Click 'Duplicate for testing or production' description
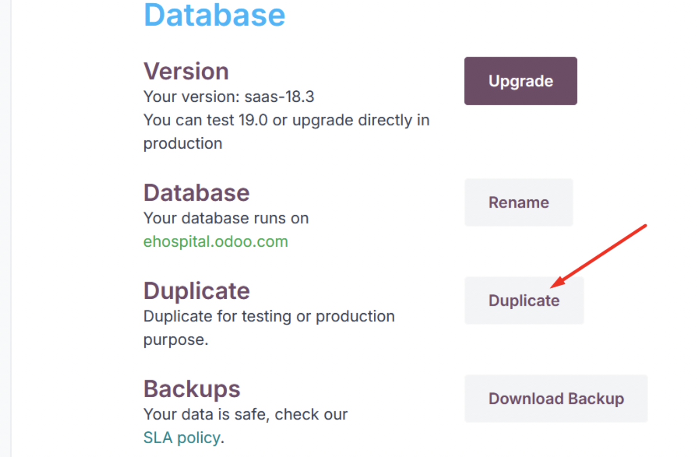Screen dimensions: 698x457 [269, 316]
